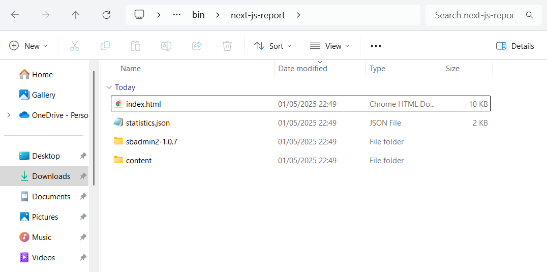Show hidden path ellipsis in breadcrumb
Viewport: 547px width, 272px height.
coord(177,15)
